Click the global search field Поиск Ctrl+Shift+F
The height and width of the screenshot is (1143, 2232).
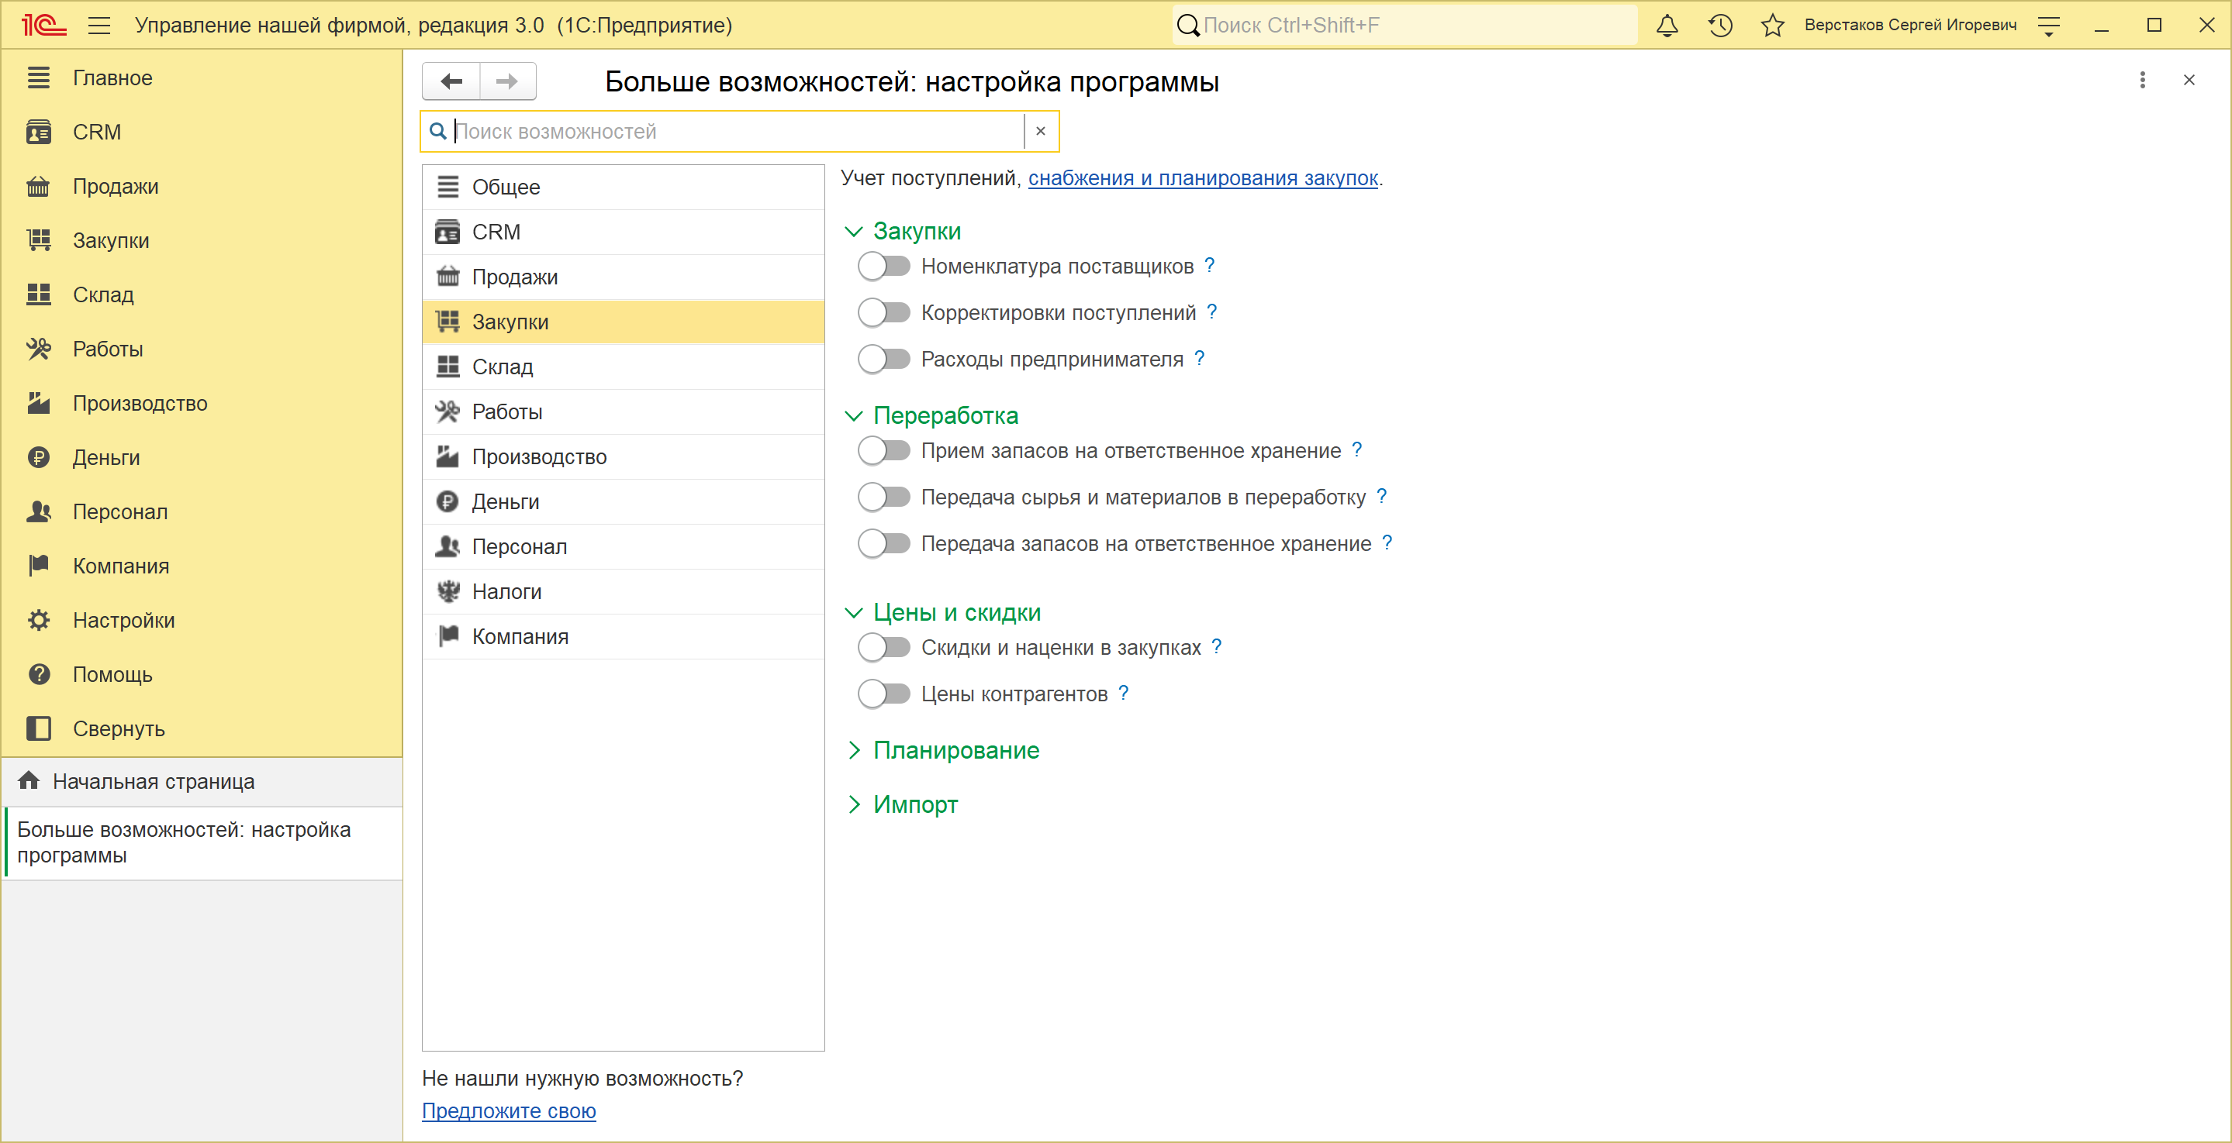click(1405, 25)
